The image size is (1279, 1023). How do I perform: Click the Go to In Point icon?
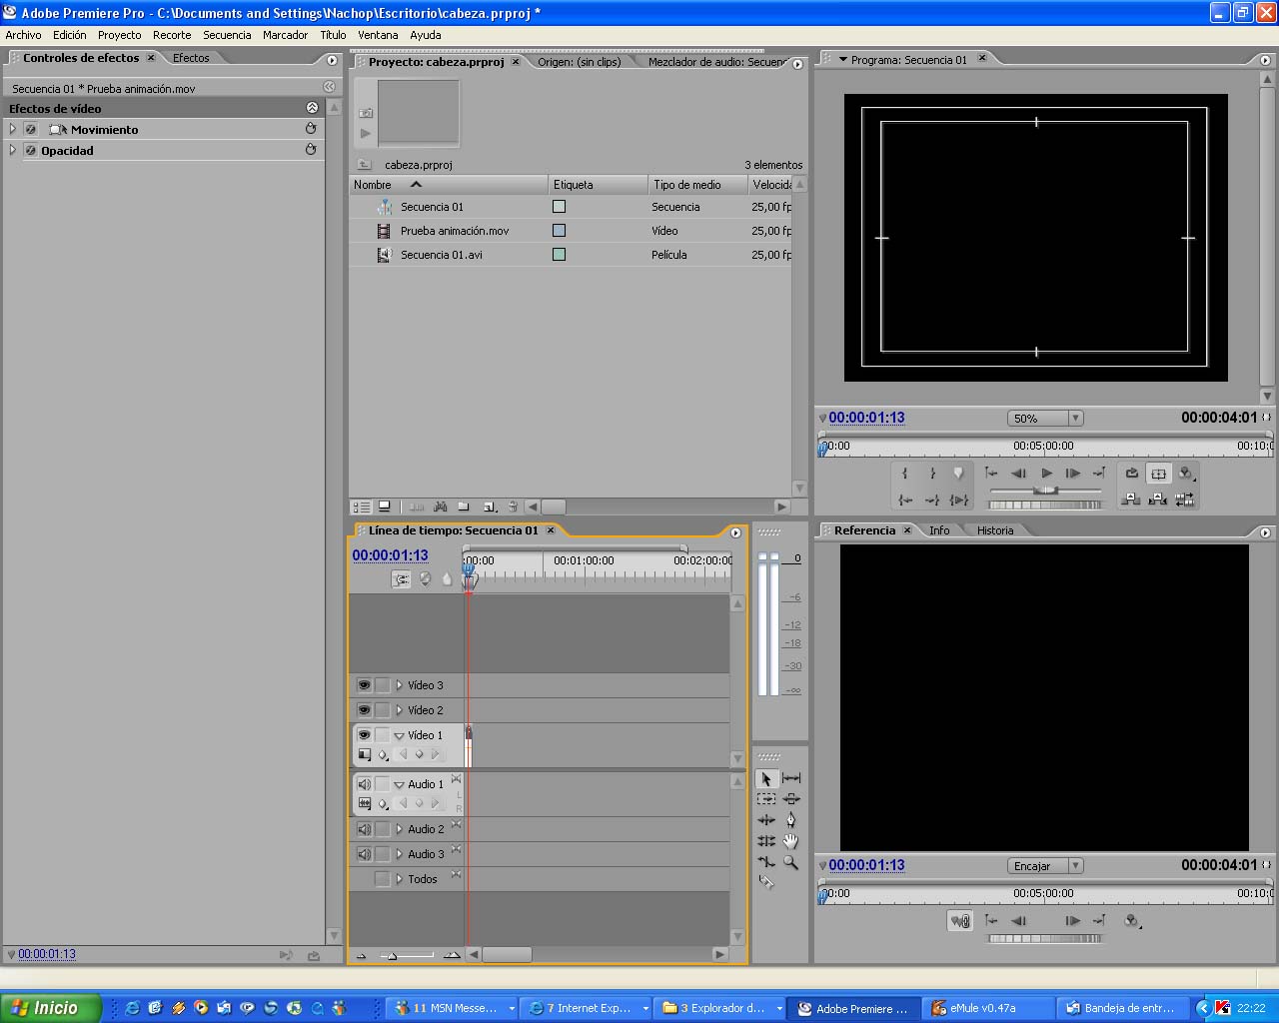click(x=904, y=500)
